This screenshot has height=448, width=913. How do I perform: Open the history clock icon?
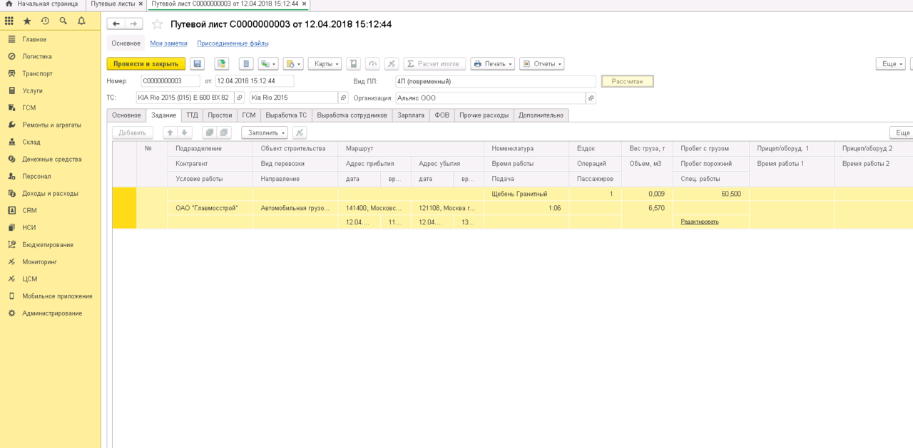tap(45, 21)
